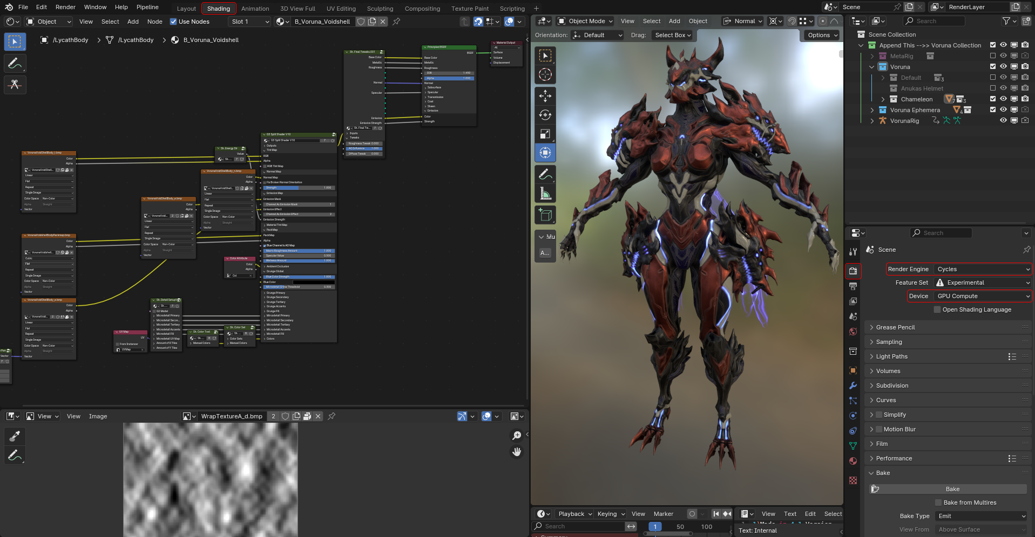Screen dimensions: 1035x537
Task: Hide the VorunaRig object in viewport
Action: (1003, 121)
